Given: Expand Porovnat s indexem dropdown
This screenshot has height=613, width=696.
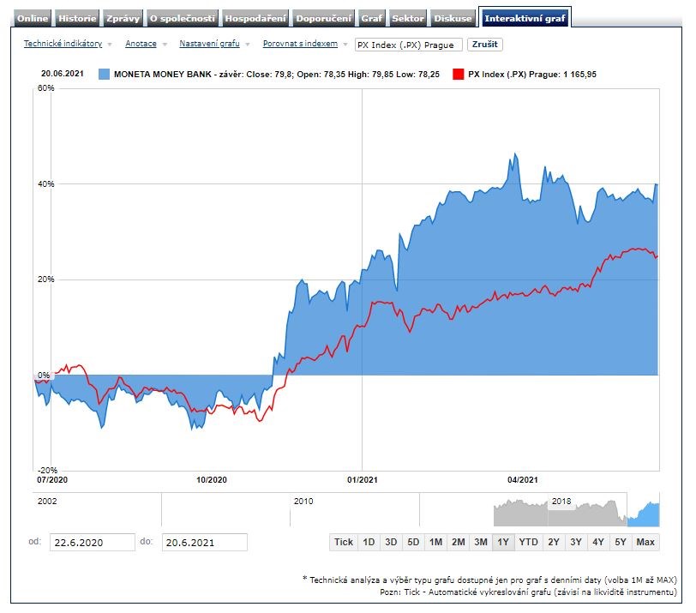Looking at the screenshot, I should click(300, 44).
